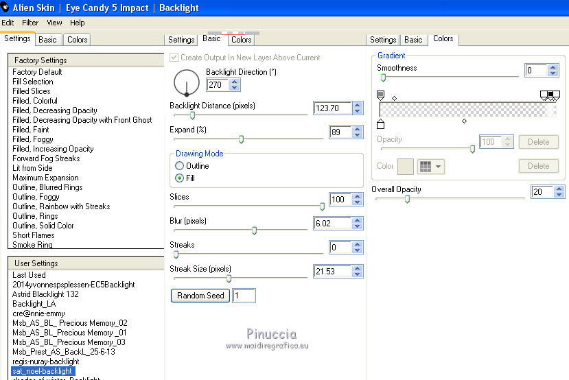569x380 pixels.
Task: Decrease Backlight Distance with down arrow
Action: [x=358, y=111]
